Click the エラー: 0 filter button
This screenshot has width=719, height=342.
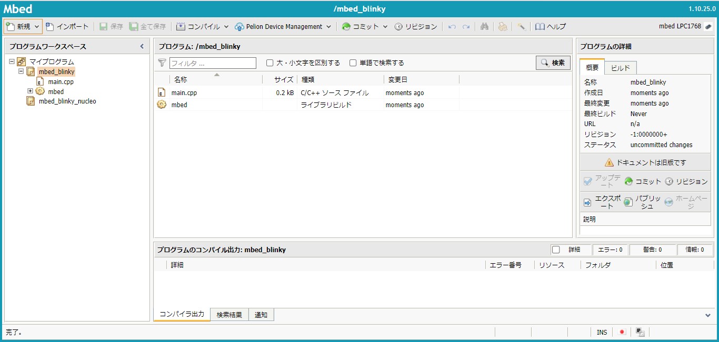coord(610,250)
